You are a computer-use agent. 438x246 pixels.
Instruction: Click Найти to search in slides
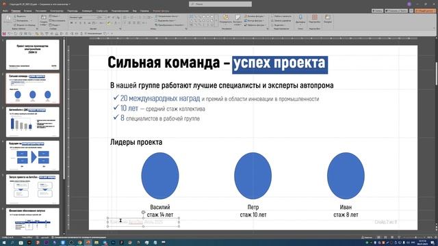(x=281, y=16)
